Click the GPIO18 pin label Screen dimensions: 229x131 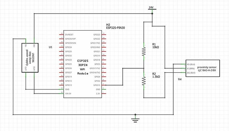coord(97,60)
